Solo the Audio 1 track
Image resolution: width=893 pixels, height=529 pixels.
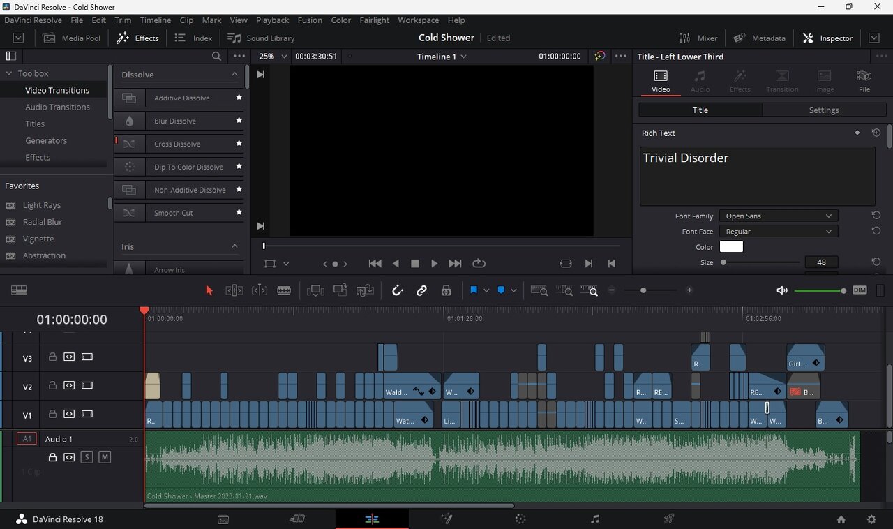point(87,457)
